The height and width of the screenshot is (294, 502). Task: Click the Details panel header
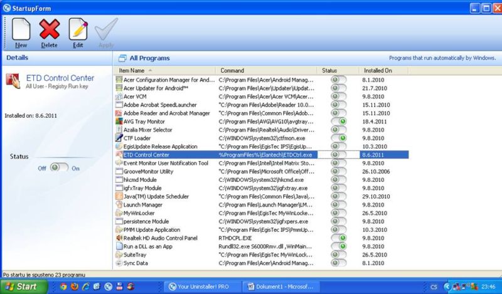[57, 58]
